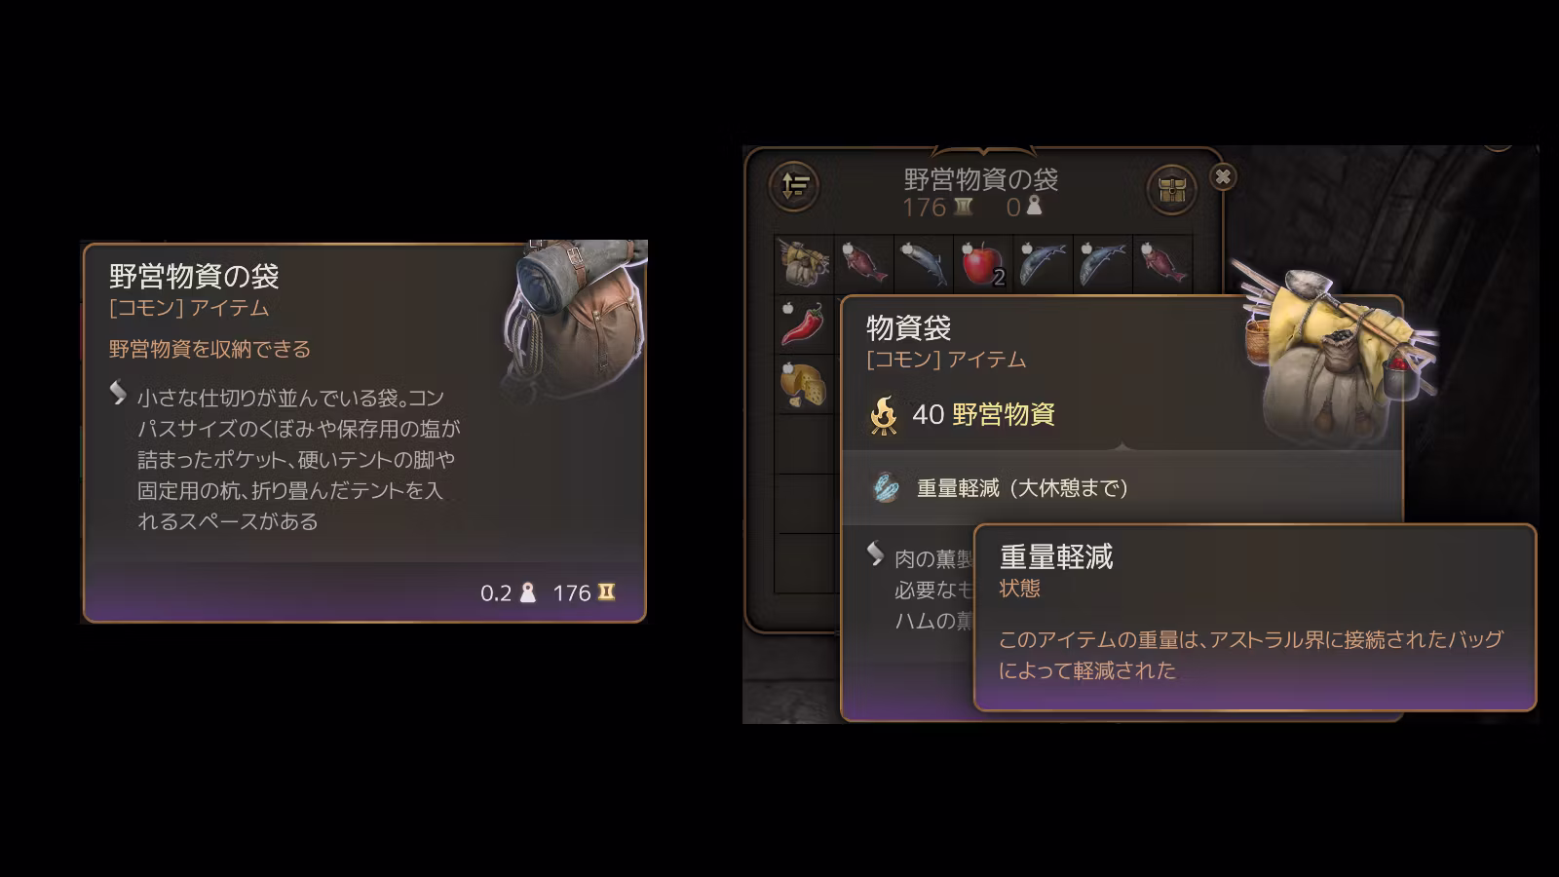Viewport: 1559px width, 877px height.
Task: Click the feather icon next to 重量軽減
Action: coord(886,487)
